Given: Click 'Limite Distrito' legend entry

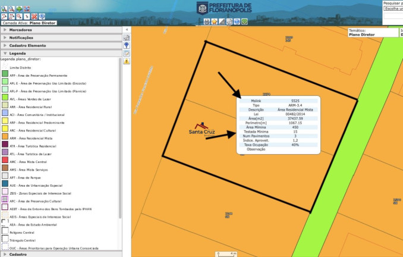Looking at the screenshot, I should pos(20,68).
